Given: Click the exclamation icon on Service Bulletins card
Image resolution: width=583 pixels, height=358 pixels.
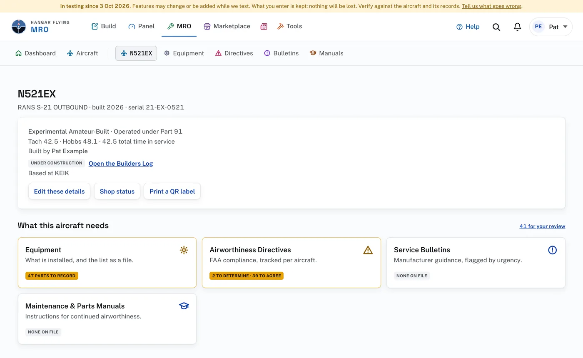Looking at the screenshot, I should pyautogui.click(x=552, y=250).
